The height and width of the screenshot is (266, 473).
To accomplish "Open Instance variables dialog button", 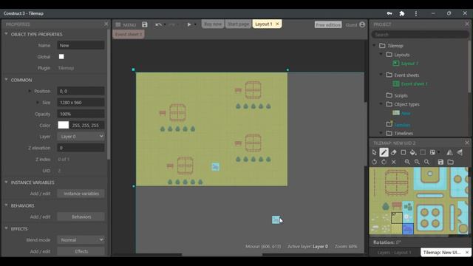I will [x=81, y=194].
